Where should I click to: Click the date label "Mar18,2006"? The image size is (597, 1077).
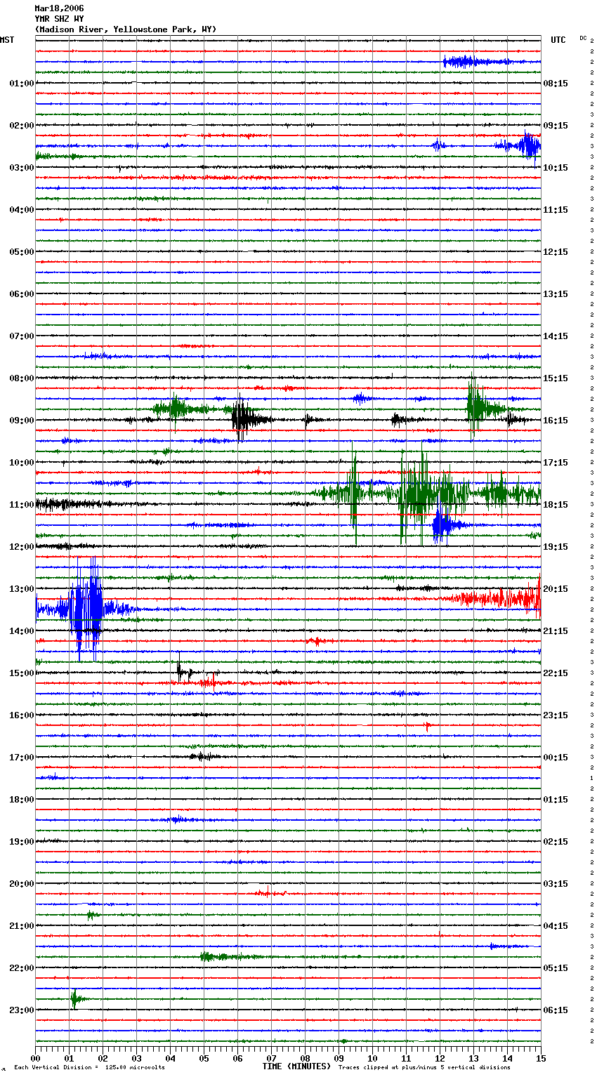point(59,8)
